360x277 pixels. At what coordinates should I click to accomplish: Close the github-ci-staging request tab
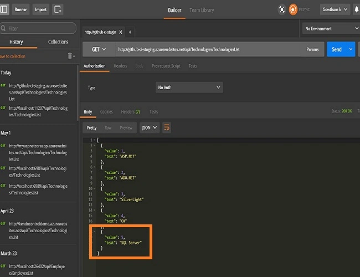click(x=121, y=32)
